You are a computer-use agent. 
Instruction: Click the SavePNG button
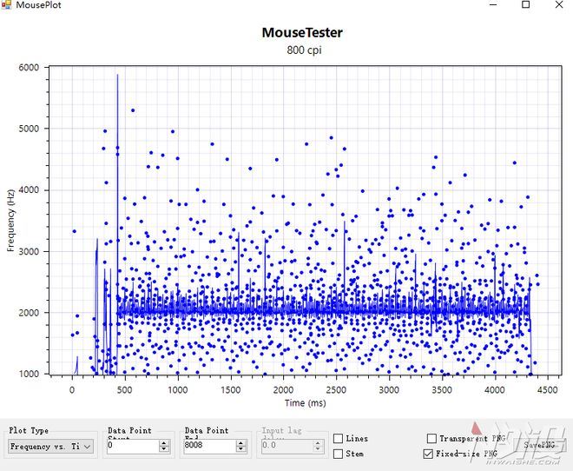pyautogui.click(x=539, y=445)
